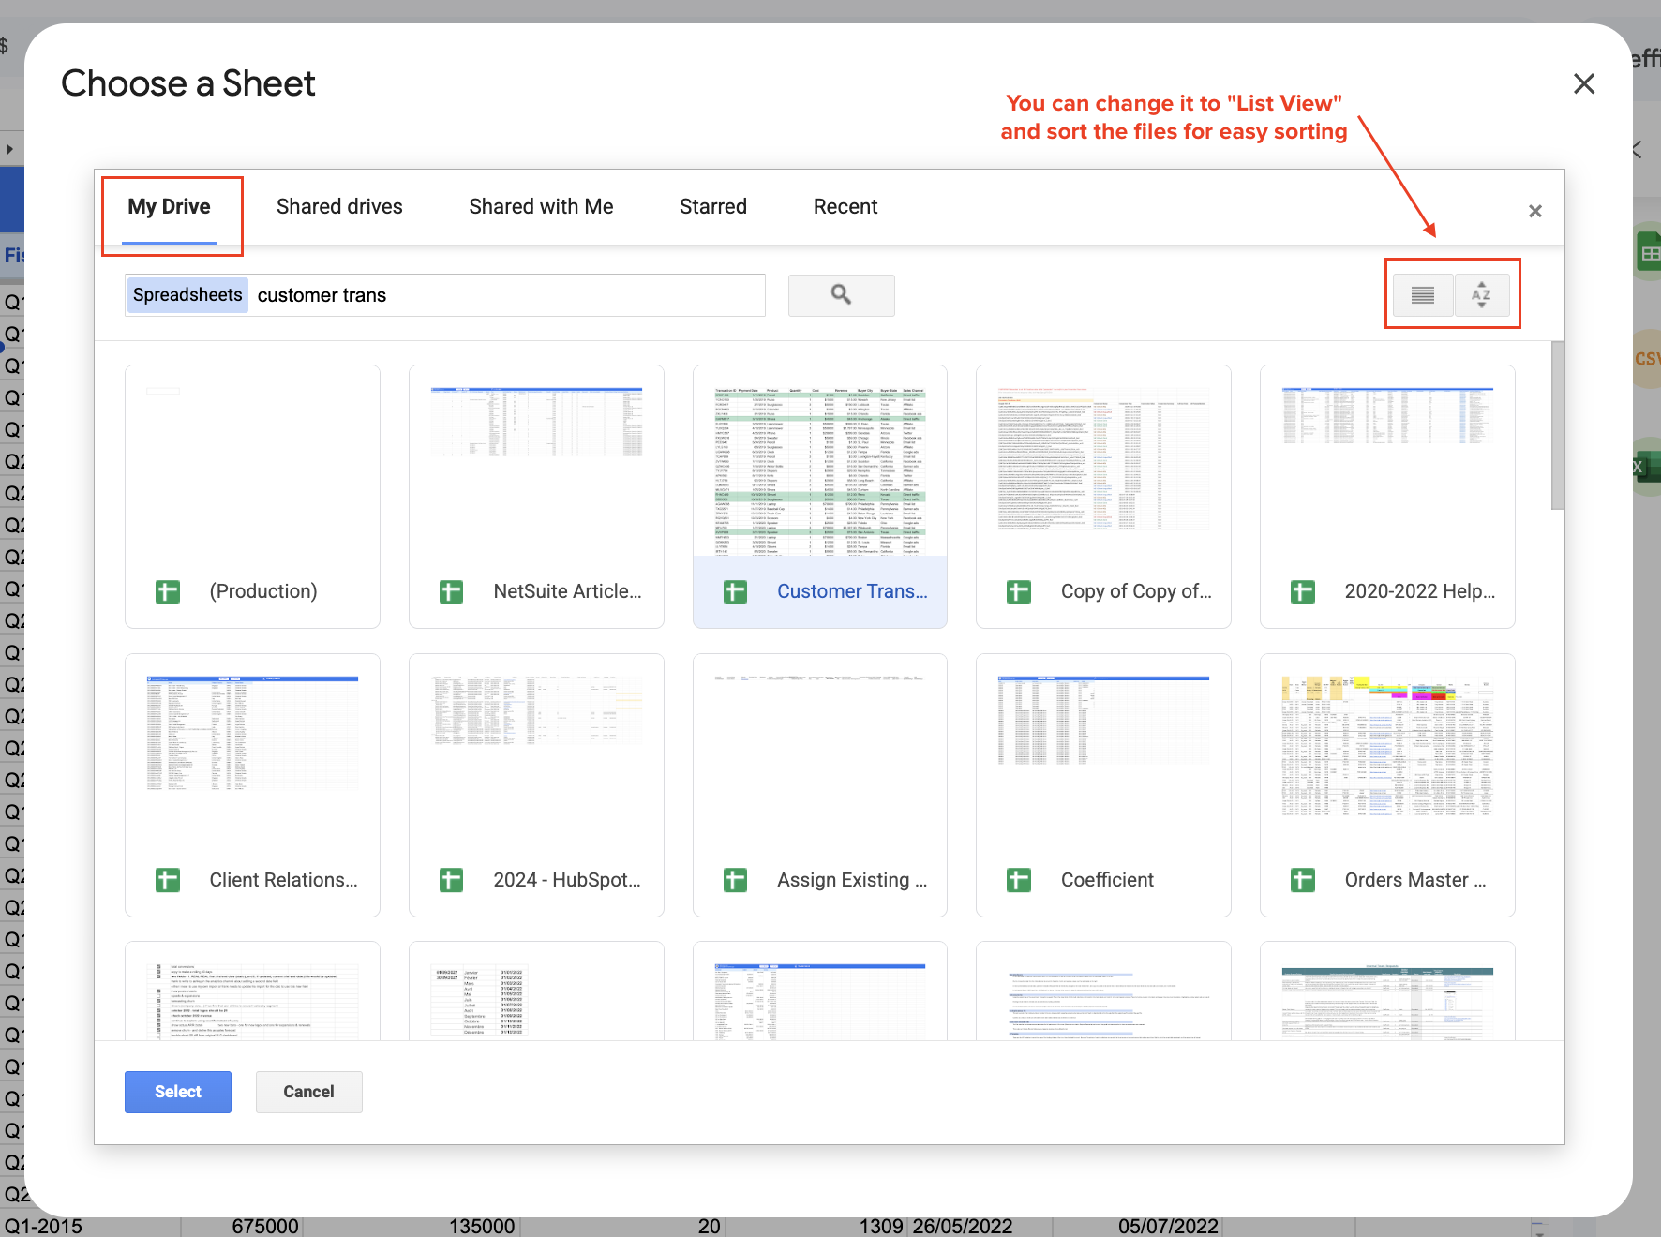Image resolution: width=1661 pixels, height=1237 pixels.
Task: Go to the Starred tab
Action: [712, 207]
